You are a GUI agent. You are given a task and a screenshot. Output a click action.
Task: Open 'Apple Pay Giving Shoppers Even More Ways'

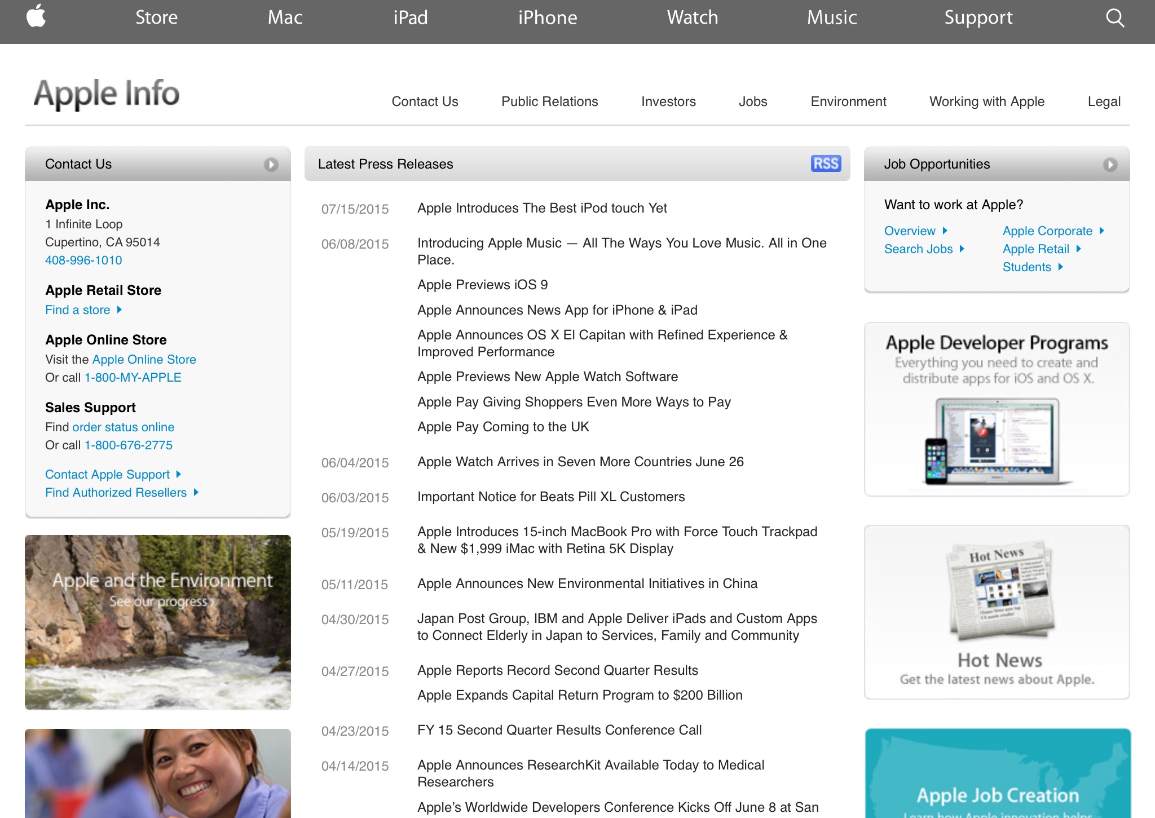[574, 403]
